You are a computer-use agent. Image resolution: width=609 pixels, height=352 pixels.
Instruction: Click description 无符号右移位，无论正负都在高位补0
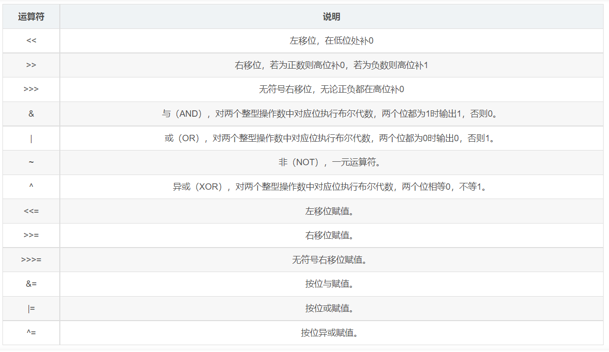point(331,89)
